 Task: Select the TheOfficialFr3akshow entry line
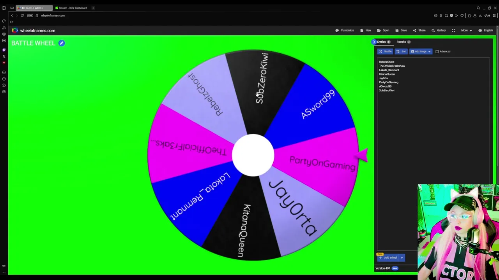tap(392, 66)
